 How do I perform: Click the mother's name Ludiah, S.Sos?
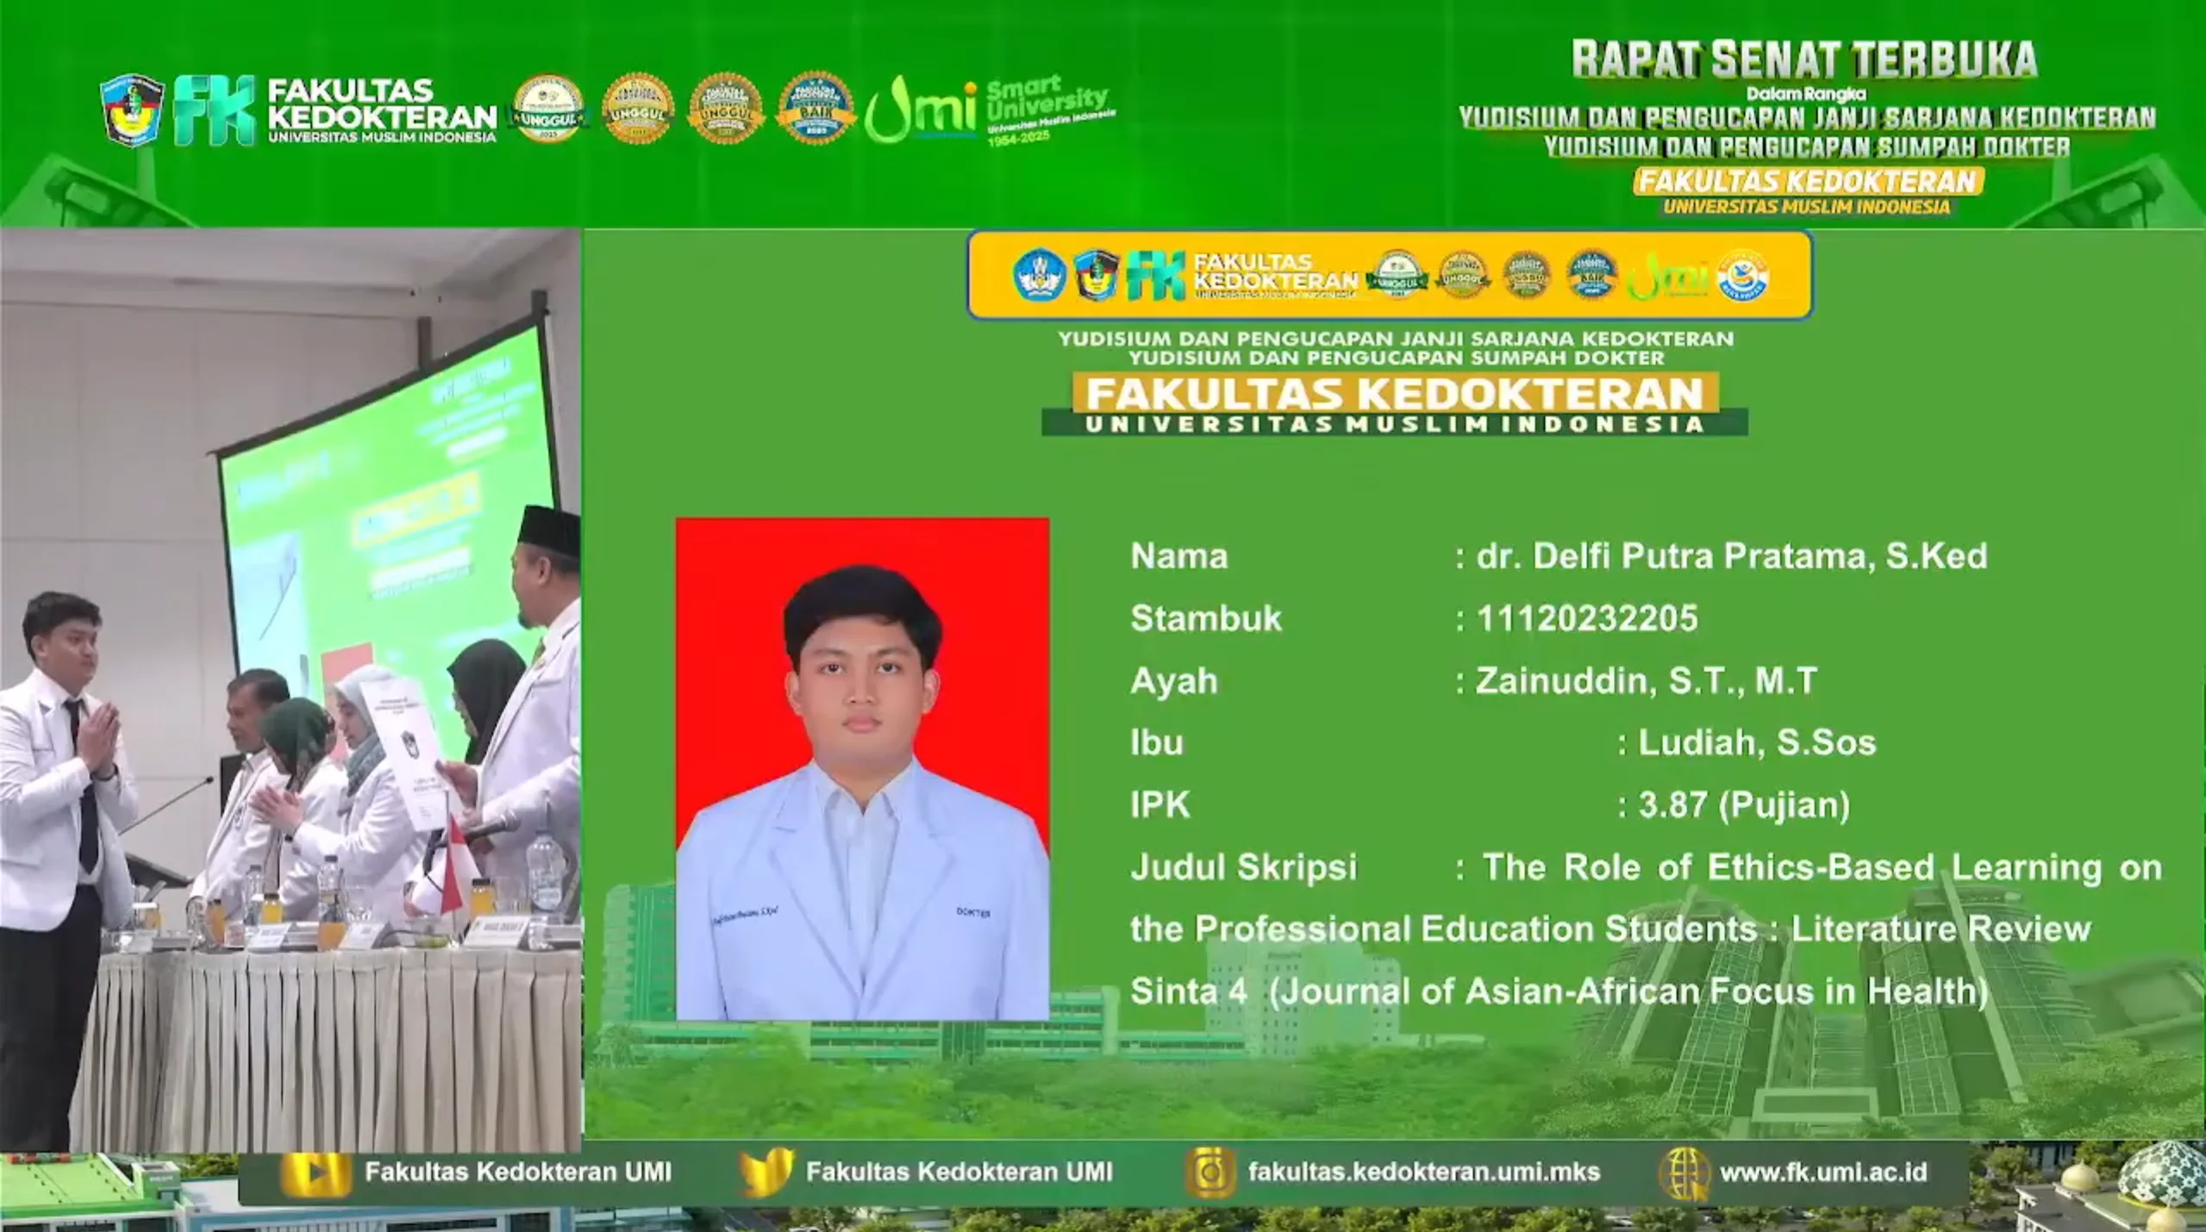1757,743
